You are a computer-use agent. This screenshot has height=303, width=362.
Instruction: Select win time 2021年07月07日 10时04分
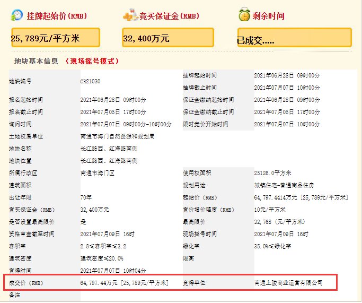[x=113, y=271]
